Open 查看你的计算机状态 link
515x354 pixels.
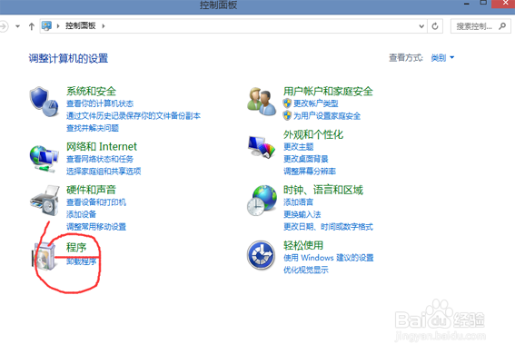point(100,103)
